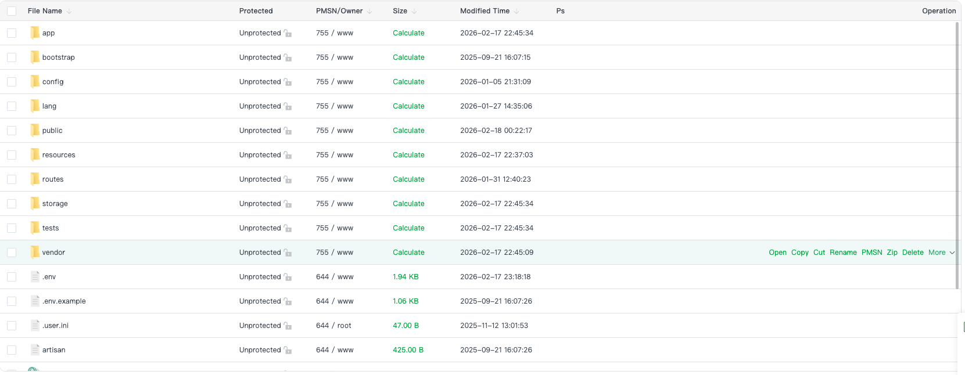The height and width of the screenshot is (375, 965).
Task: Check the box for the bootstrap folder
Action: pos(12,57)
